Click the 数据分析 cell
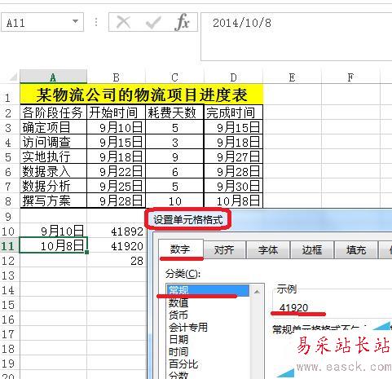The width and height of the screenshot is (392, 379). click(x=53, y=186)
